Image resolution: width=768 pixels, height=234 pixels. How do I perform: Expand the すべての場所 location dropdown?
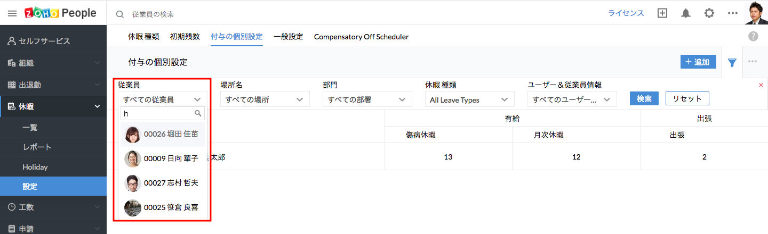tap(265, 99)
